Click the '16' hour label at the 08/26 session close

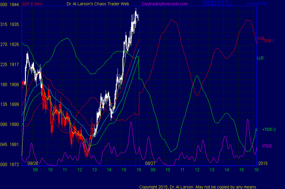click(x=139, y=170)
